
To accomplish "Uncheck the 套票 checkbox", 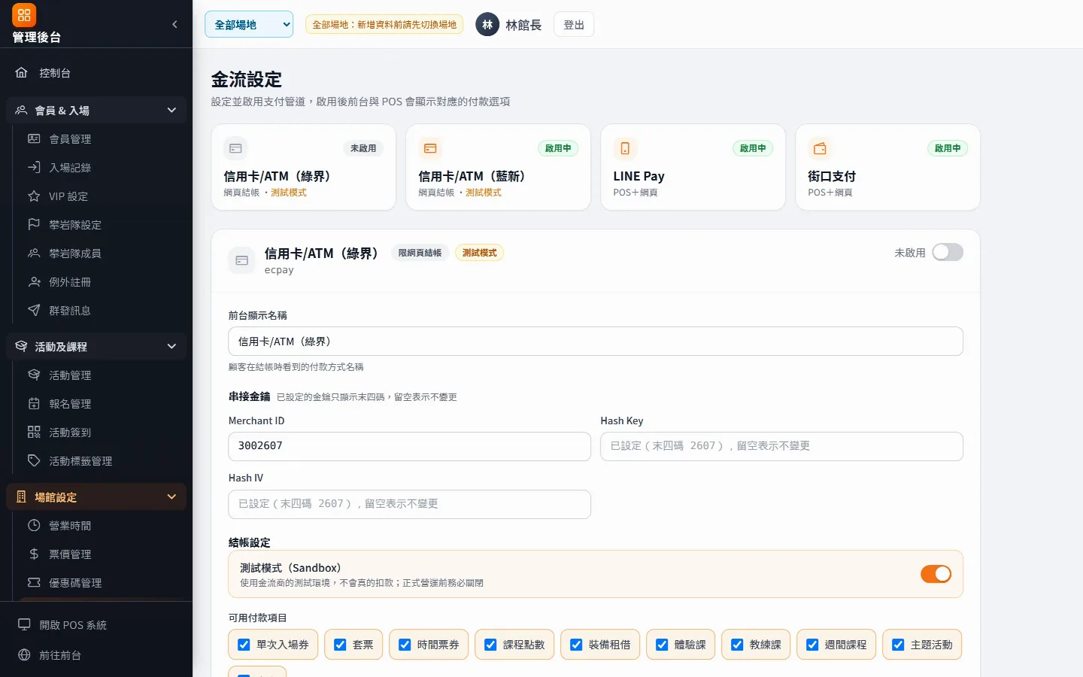I will click(x=340, y=645).
